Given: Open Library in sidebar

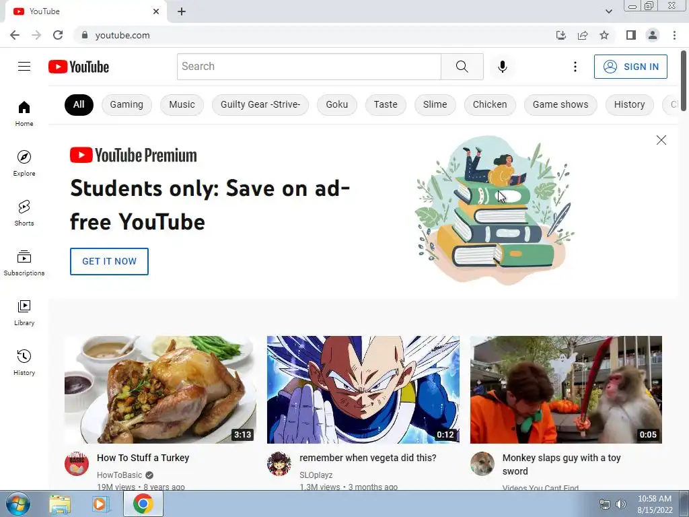Looking at the screenshot, I should [x=24, y=312].
